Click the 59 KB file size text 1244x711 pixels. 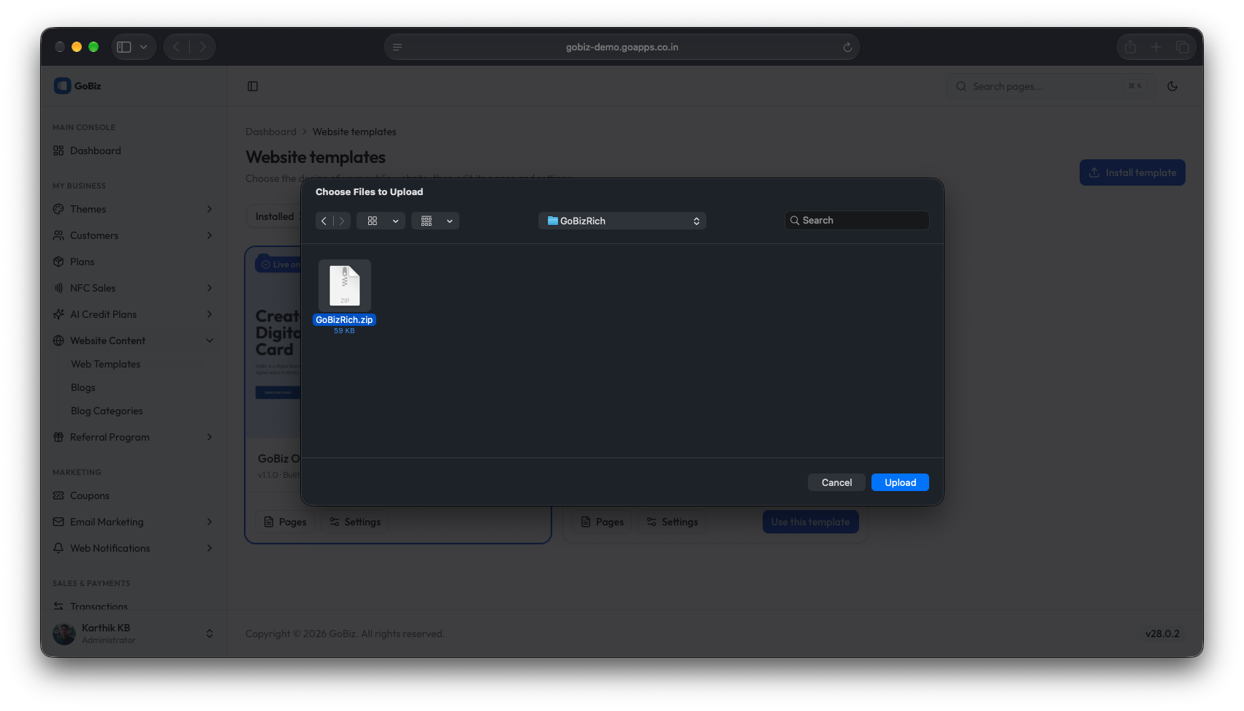[x=344, y=331]
